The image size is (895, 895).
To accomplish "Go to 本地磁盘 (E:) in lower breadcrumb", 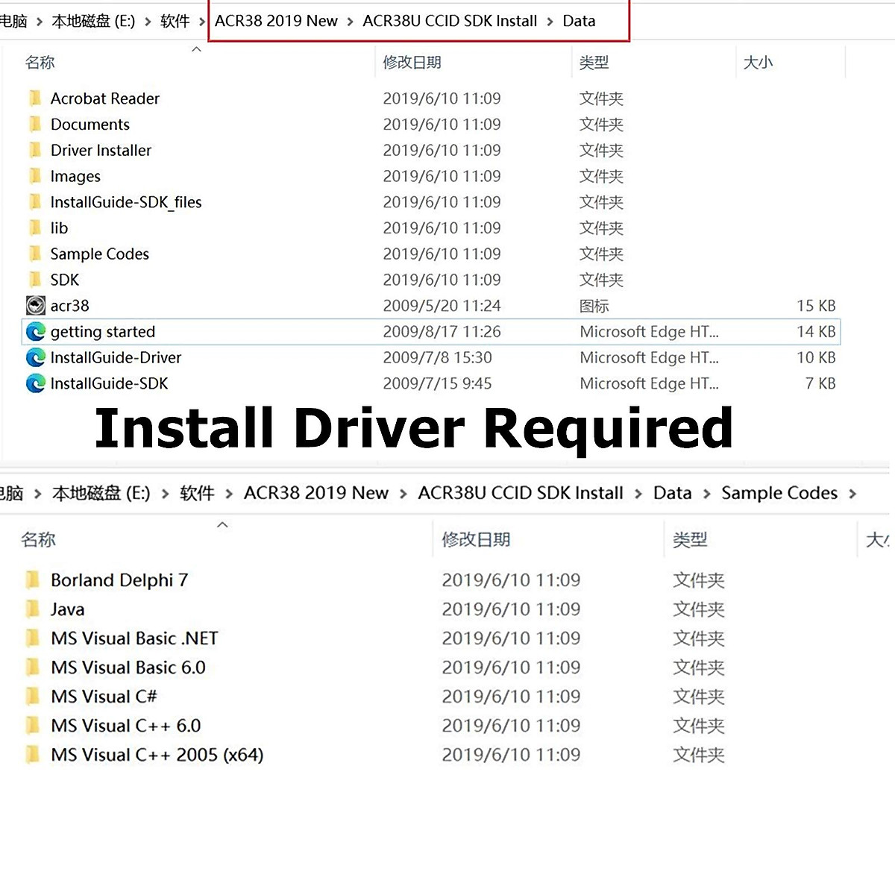I will pos(101,493).
